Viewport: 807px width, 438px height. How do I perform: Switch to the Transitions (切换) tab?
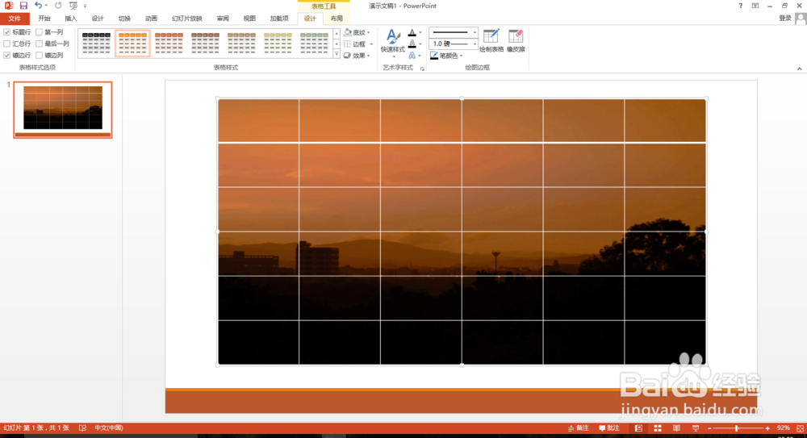124,19
